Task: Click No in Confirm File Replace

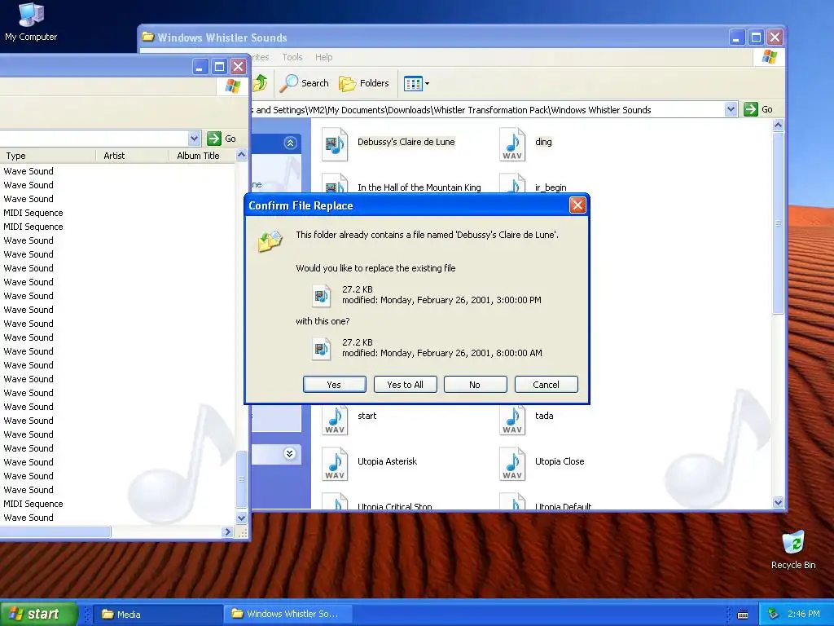Action: 475,385
